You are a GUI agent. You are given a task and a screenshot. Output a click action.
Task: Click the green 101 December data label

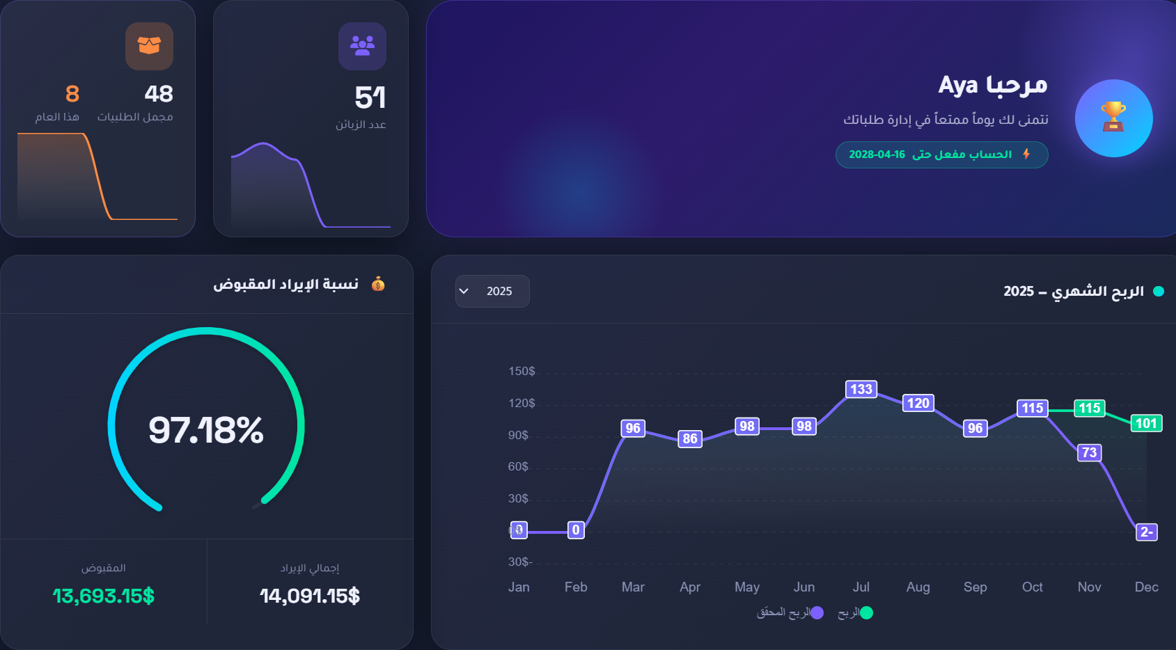[1146, 423]
